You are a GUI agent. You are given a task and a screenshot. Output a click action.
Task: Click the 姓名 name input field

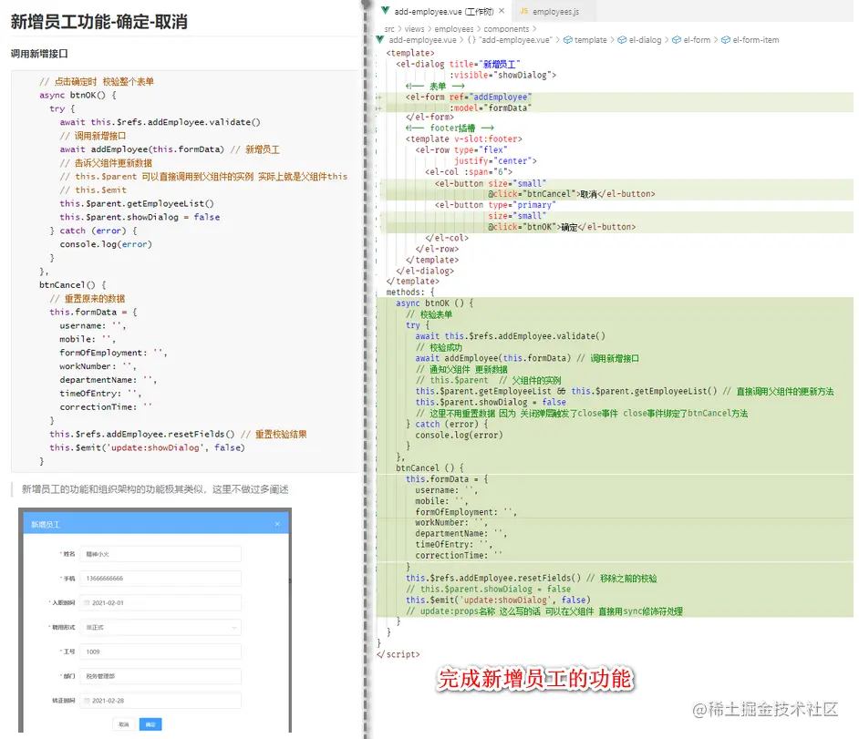pyautogui.click(x=160, y=554)
